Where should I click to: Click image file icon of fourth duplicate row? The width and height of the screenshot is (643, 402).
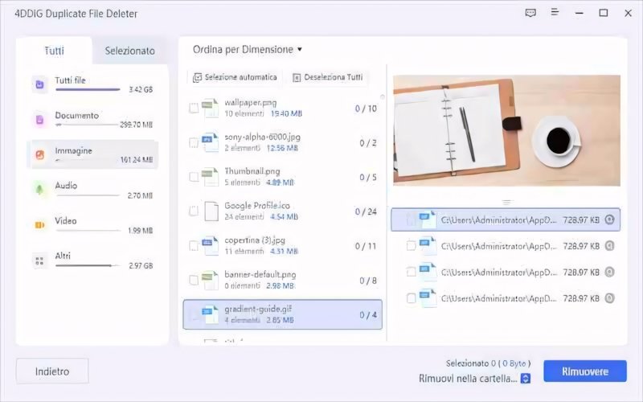click(x=428, y=298)
